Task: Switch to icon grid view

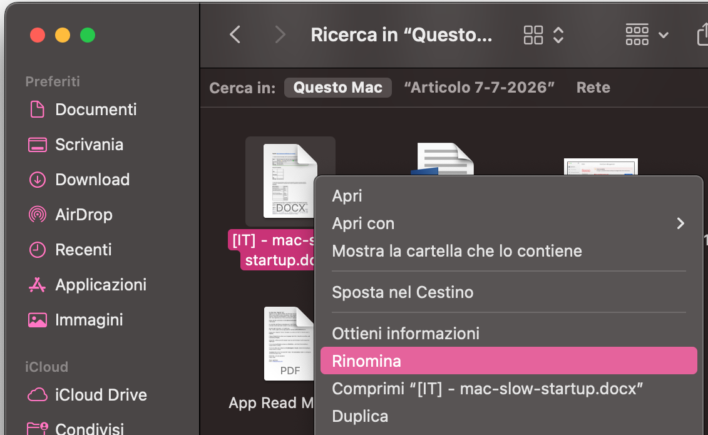Action: coord(533,35)
